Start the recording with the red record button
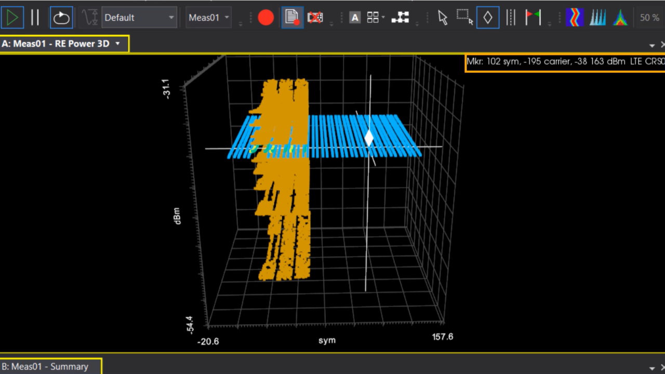Image resolution: width=665 pixels, height=374 pixels. click(265, 17)
